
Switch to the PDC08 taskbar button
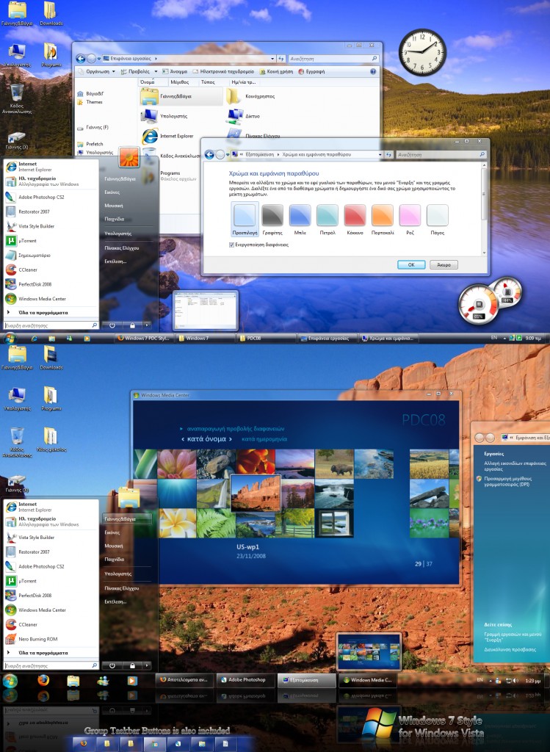pos(266,338)
